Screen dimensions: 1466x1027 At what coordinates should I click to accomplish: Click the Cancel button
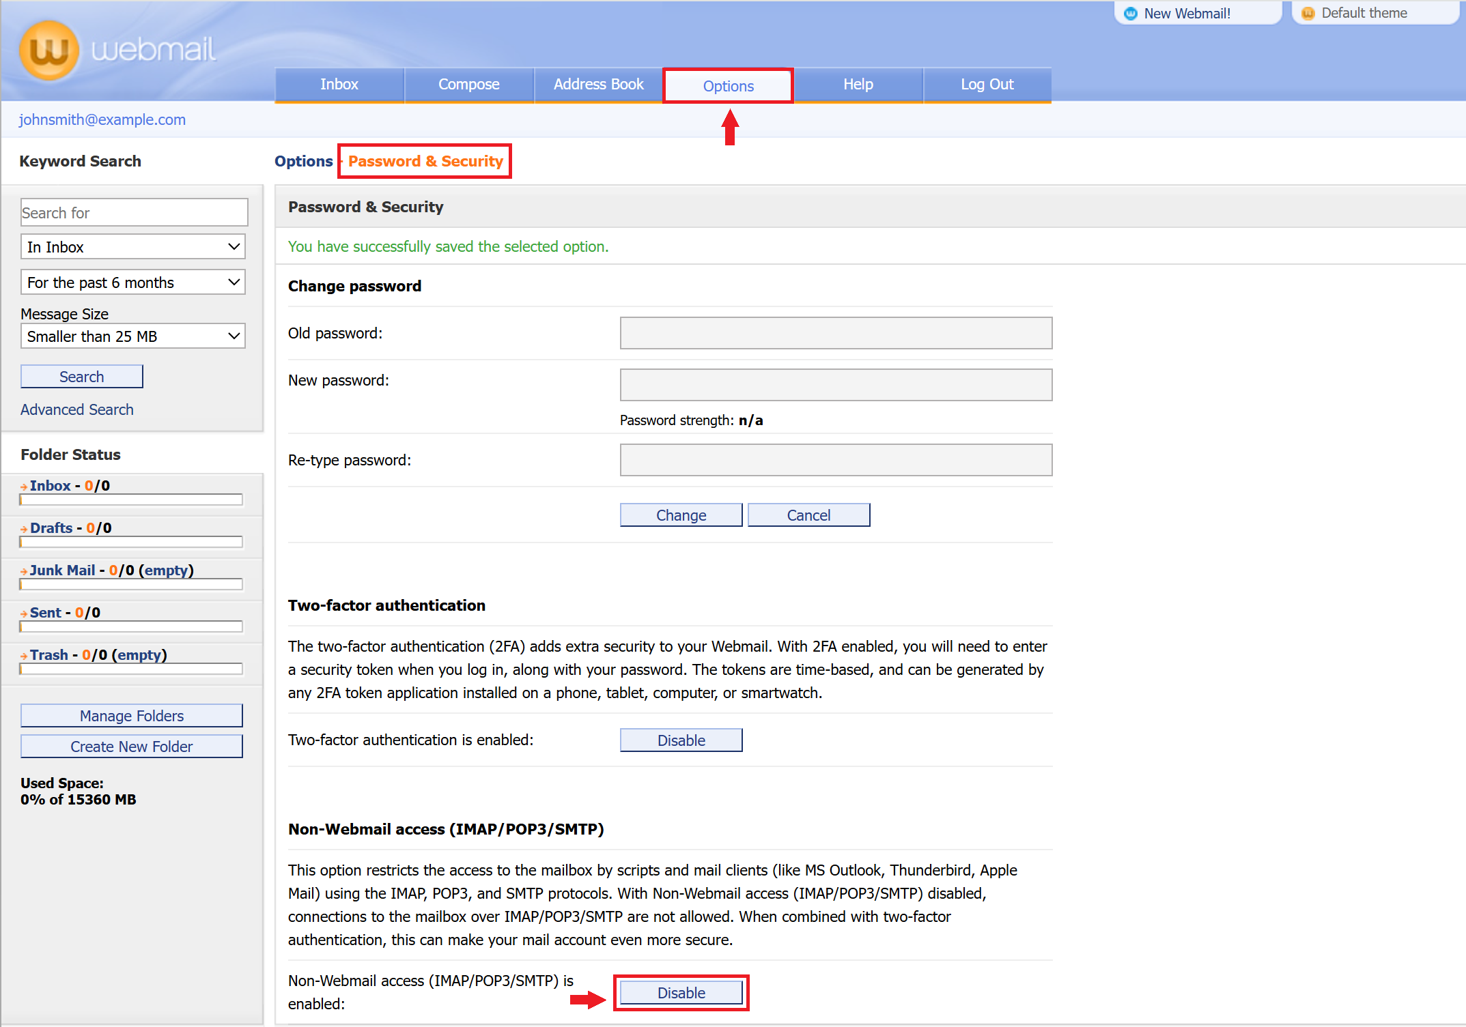point(809,515)
